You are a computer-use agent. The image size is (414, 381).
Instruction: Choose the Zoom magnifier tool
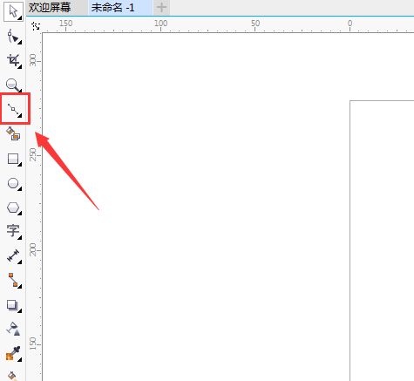[x=13, y=85]
